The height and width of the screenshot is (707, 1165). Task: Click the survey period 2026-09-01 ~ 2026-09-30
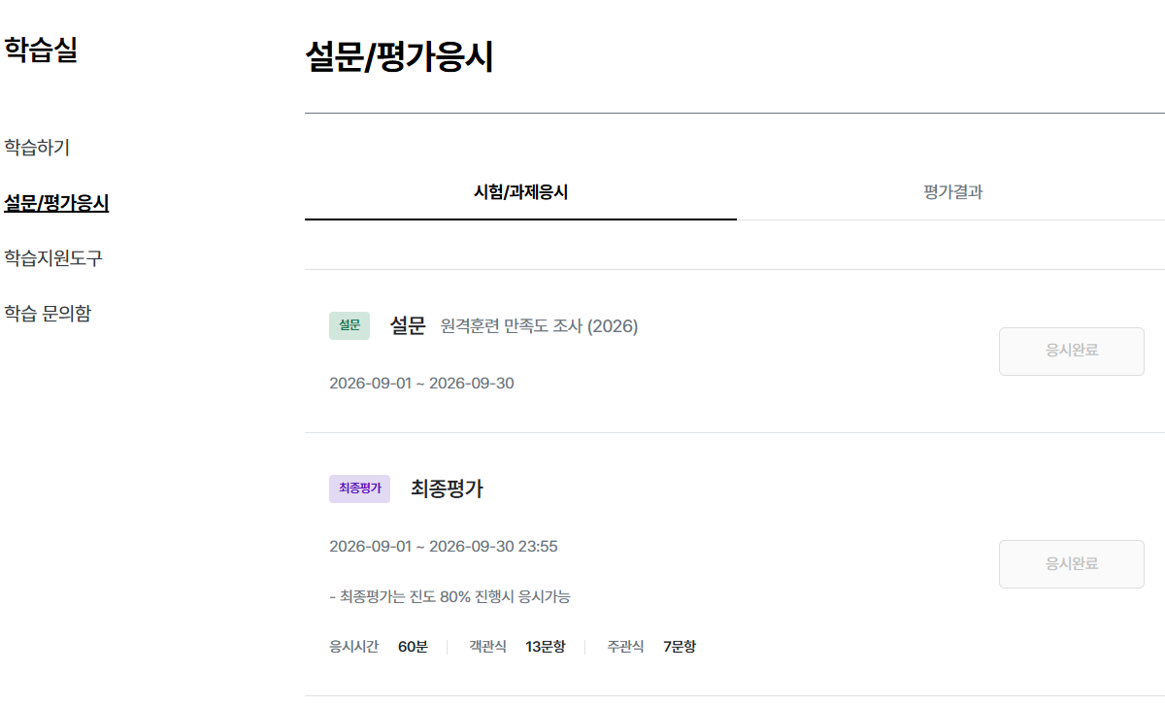tap(421, 383)
